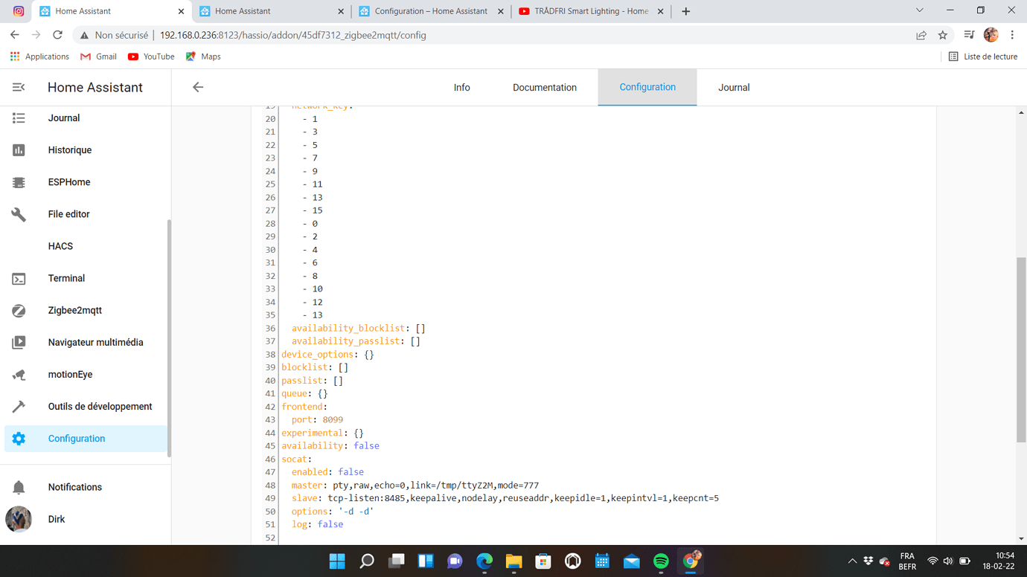Open the motionEye camera icon
Screen dimensions: 1027x577
tap(19, 375)
